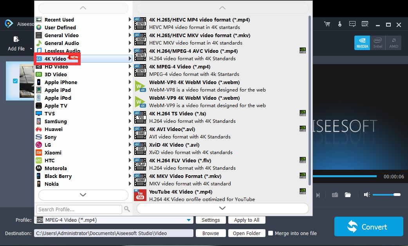This screenshot has height=246, width=408.
Task: Select the video thumbnail in file list
Action: click(x=27, y=81)
